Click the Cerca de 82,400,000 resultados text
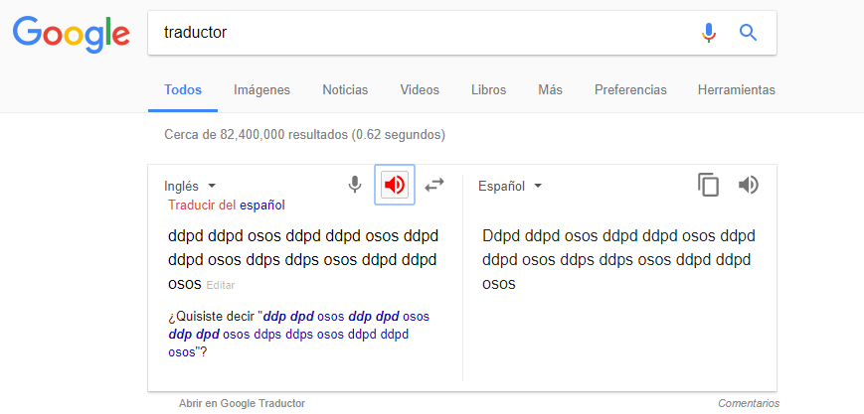The height and width of the screenshot is (414, 864). coord(304,134)
